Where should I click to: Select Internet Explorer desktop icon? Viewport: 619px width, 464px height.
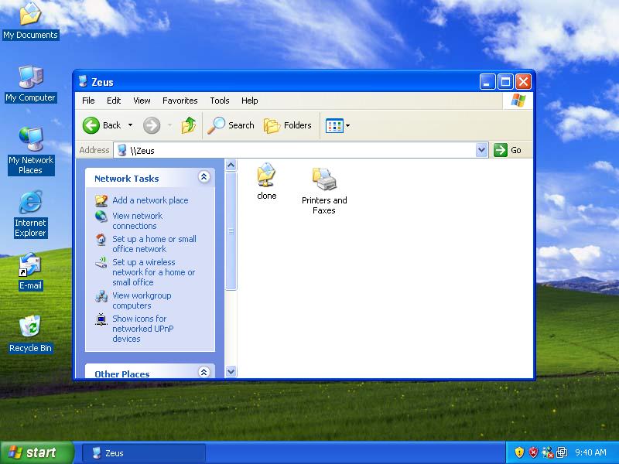pos(30,214)
